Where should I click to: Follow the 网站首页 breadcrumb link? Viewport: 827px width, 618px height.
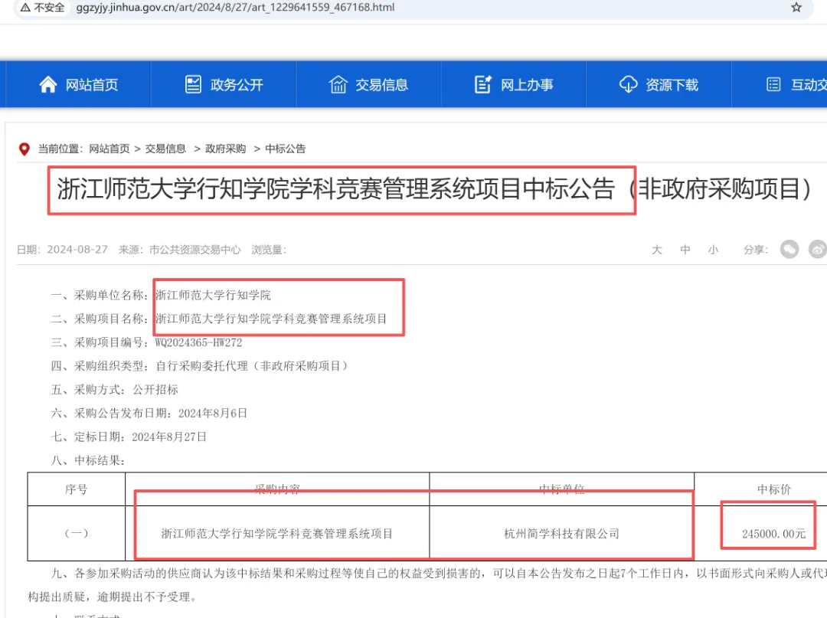[x=110, y=149]
